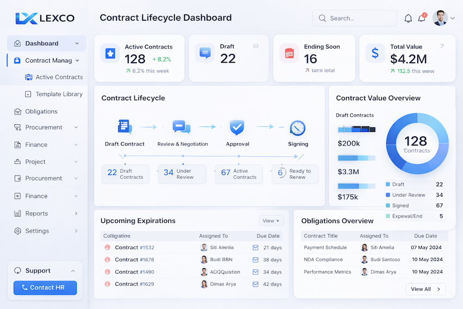Click the Draft Contract stage icon
Image resolution: width=463 pixels, height=309 pixels.
coord(125,127)
